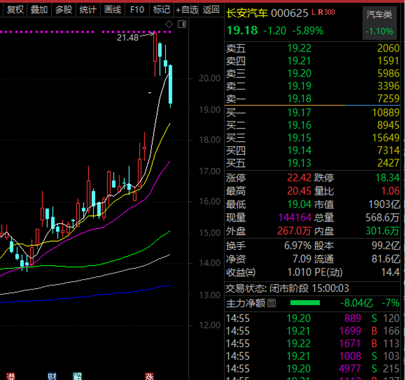
Task: Click the 港 marker at chart bottom
Action: tap(11, 377)
